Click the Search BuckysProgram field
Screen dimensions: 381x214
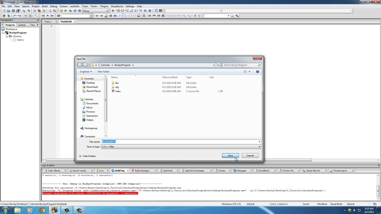point(242,65)
